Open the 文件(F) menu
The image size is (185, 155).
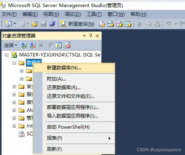coord(9,14)
